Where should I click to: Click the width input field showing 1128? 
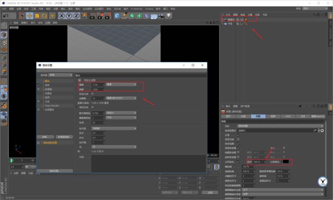pos(98,85)
